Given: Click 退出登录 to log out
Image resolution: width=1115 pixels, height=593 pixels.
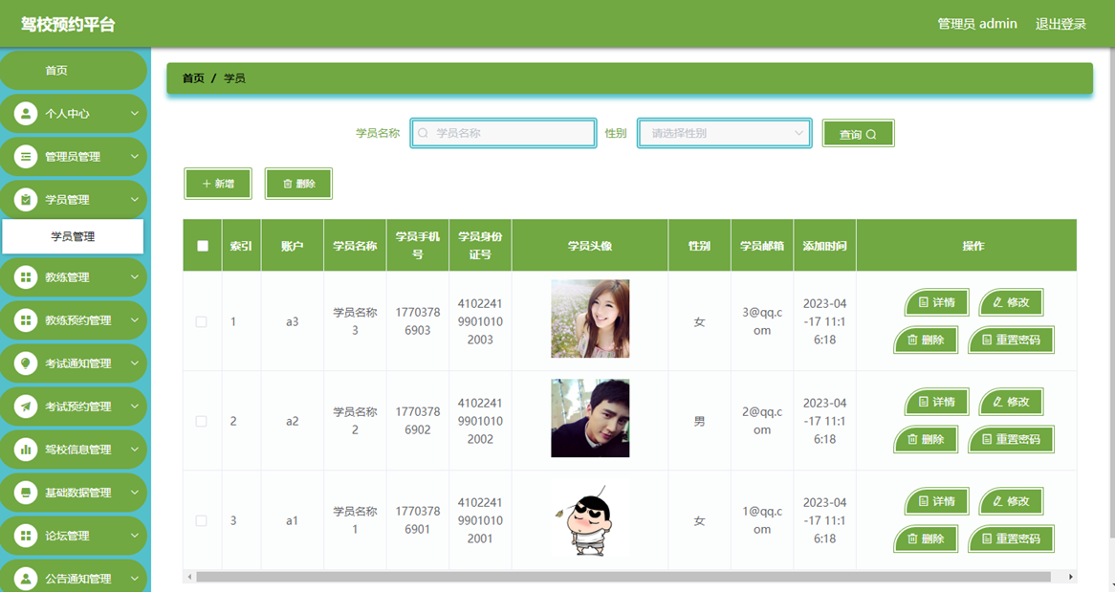Looking at the screenshot, I should tap(1060, 24).
